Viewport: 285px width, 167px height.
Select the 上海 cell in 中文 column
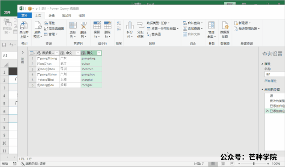[70, 79]
